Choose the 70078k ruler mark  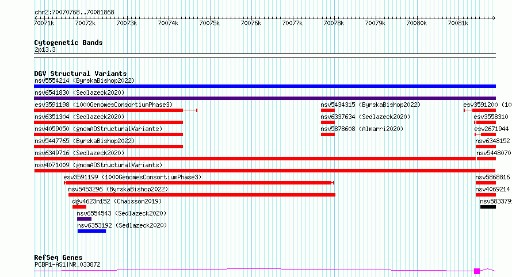point(334,23)
